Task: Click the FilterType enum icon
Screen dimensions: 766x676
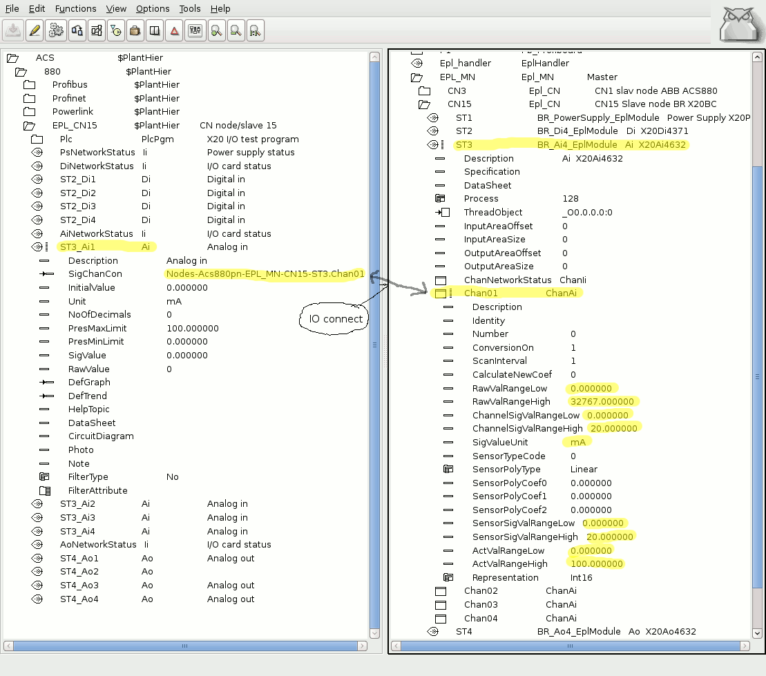Action: point(44,476)
